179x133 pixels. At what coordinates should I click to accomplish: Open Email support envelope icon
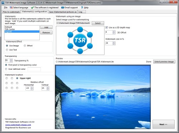pyautogui.click(x=63, y=8)
